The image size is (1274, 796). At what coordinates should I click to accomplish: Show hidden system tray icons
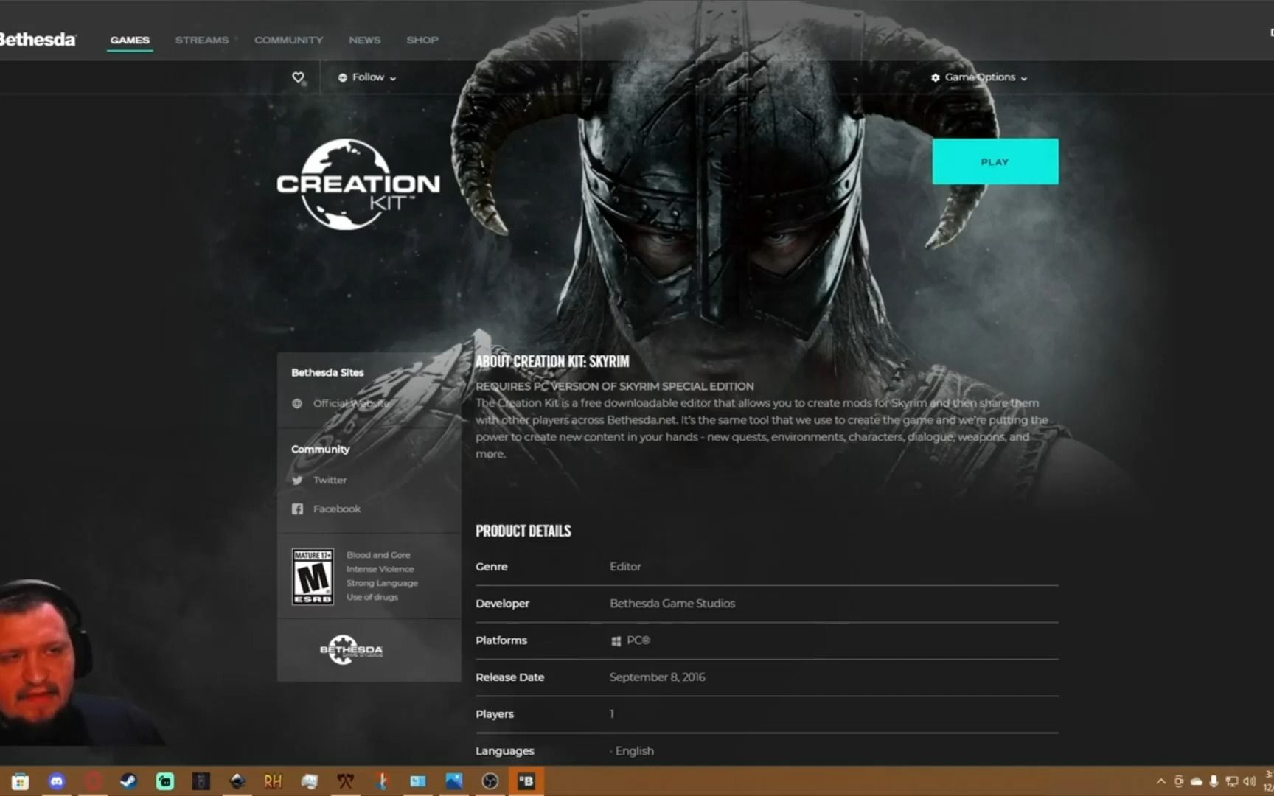(x=1161, y=781)
